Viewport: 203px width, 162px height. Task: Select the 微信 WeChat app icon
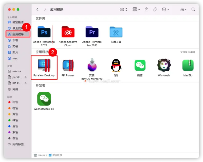[x=140, y=65]
